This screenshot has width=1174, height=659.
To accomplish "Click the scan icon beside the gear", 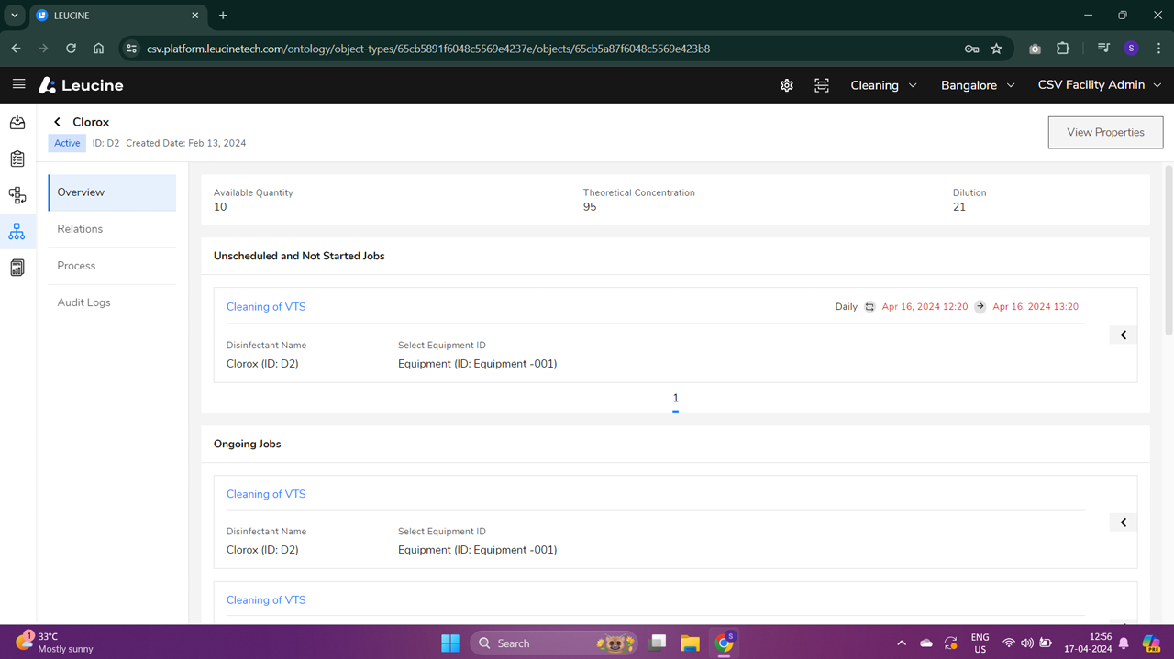I will (822, 85).
